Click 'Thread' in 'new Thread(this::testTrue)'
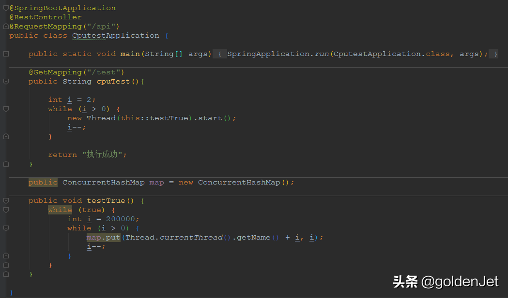The width and height of the screenshot is (508, 298). (101, 118)
